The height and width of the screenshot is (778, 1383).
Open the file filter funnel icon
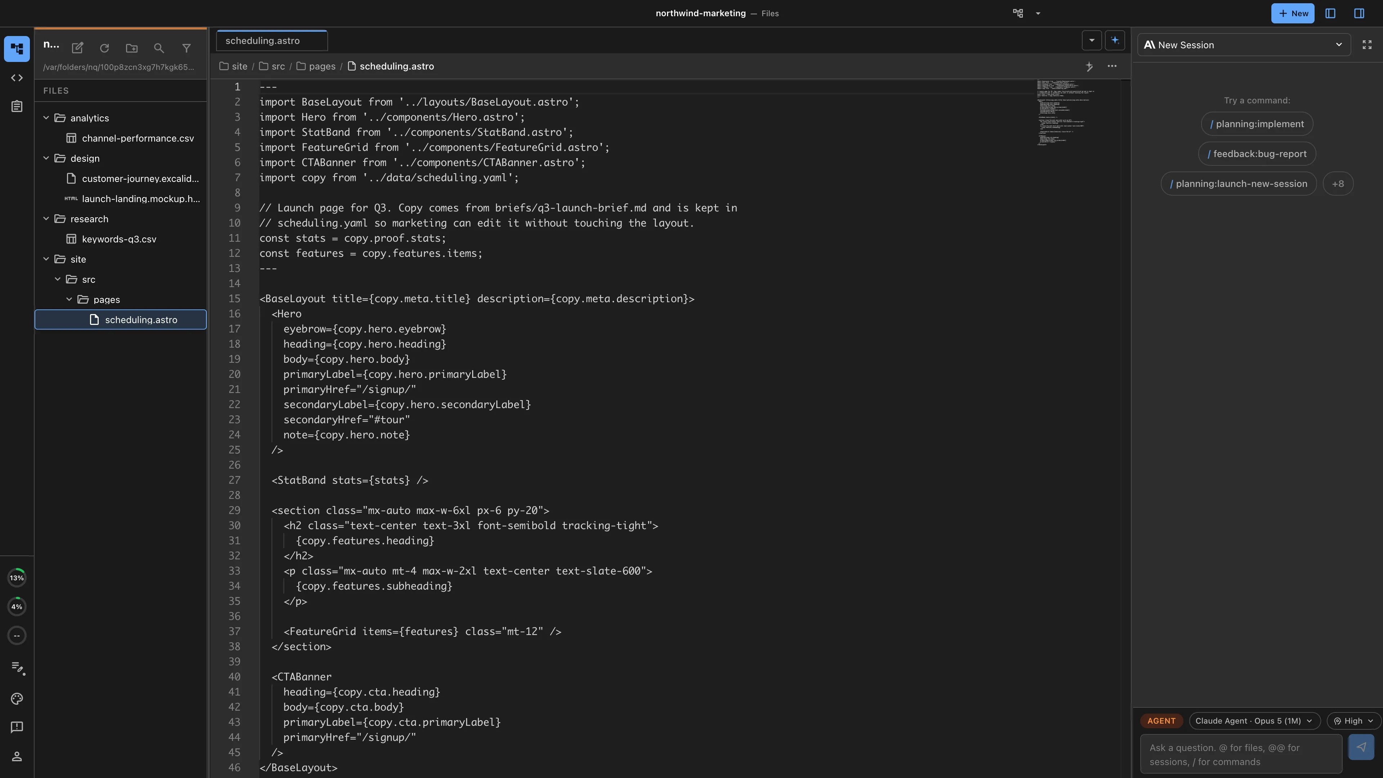(186, 48)
